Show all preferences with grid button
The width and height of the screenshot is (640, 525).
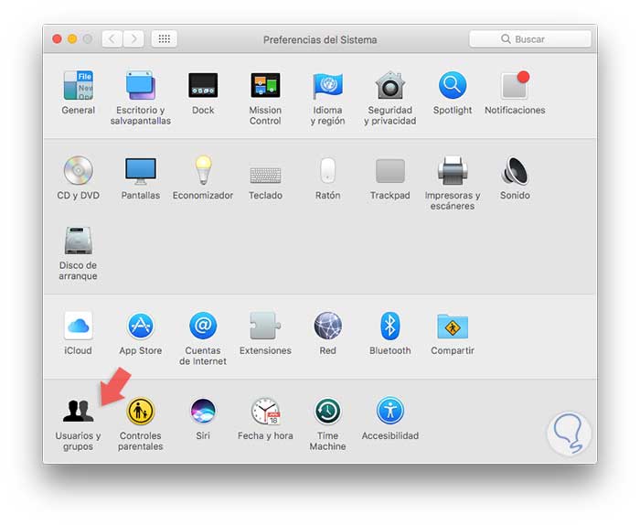point(164,39)
